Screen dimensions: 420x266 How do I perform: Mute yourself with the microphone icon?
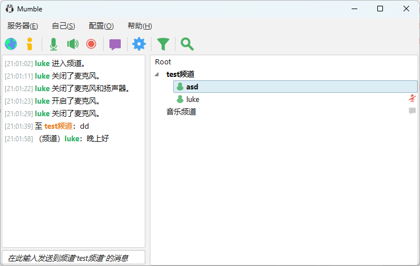tap(54, 44)
